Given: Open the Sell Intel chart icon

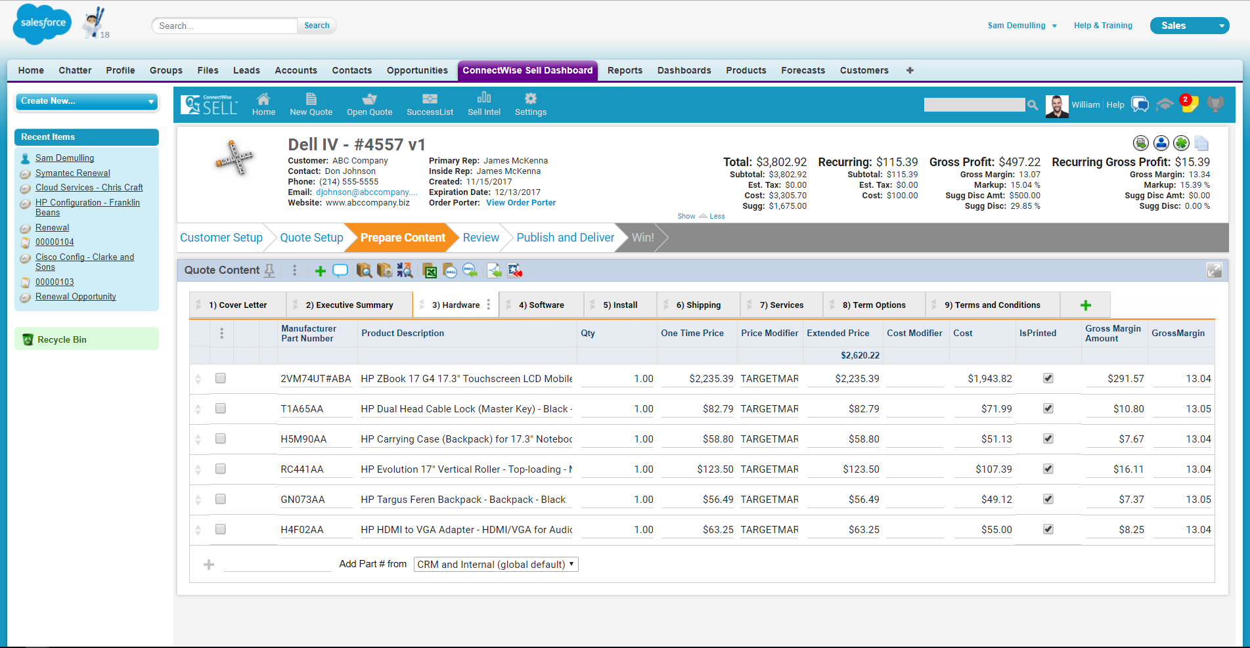Looking at the screenshot, I should coord(483,104).
